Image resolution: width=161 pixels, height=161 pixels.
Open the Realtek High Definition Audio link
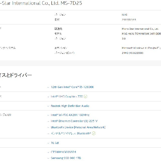click(x=70, y=106)
